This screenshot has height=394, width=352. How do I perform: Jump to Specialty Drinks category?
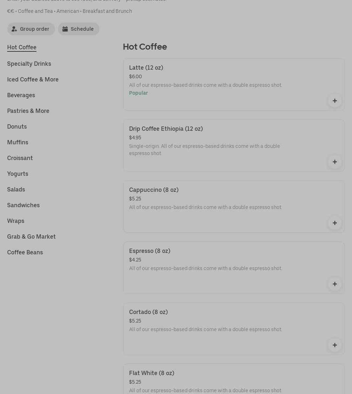click(x=29, y=64)
